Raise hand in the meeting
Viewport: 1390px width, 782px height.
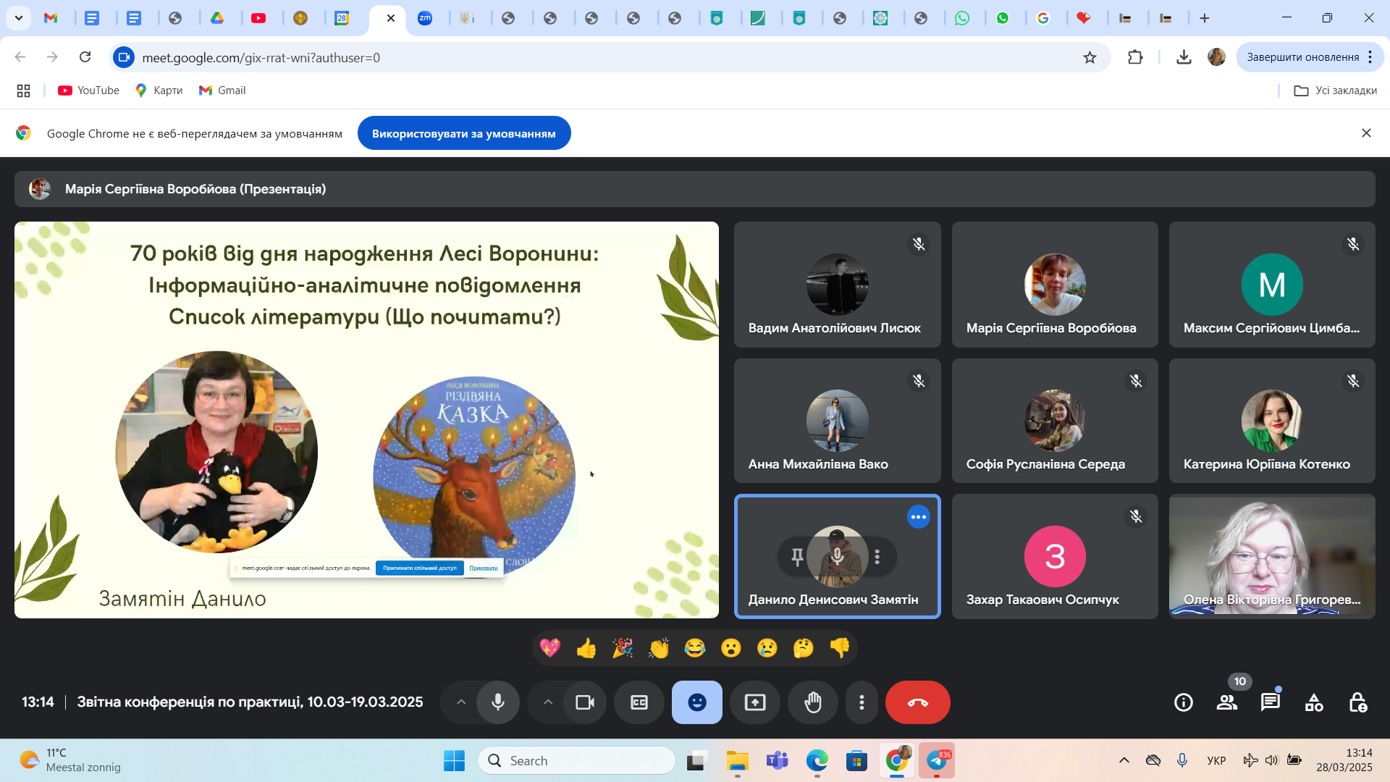[813, 702]
